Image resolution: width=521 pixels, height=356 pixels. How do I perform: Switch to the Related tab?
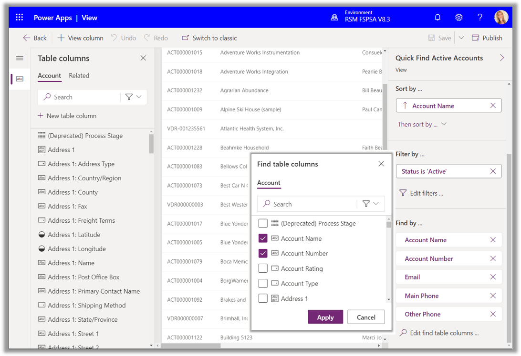[79, 75]
